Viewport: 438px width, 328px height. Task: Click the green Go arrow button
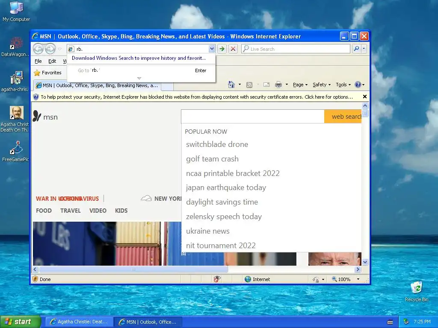tap(222, 49)
